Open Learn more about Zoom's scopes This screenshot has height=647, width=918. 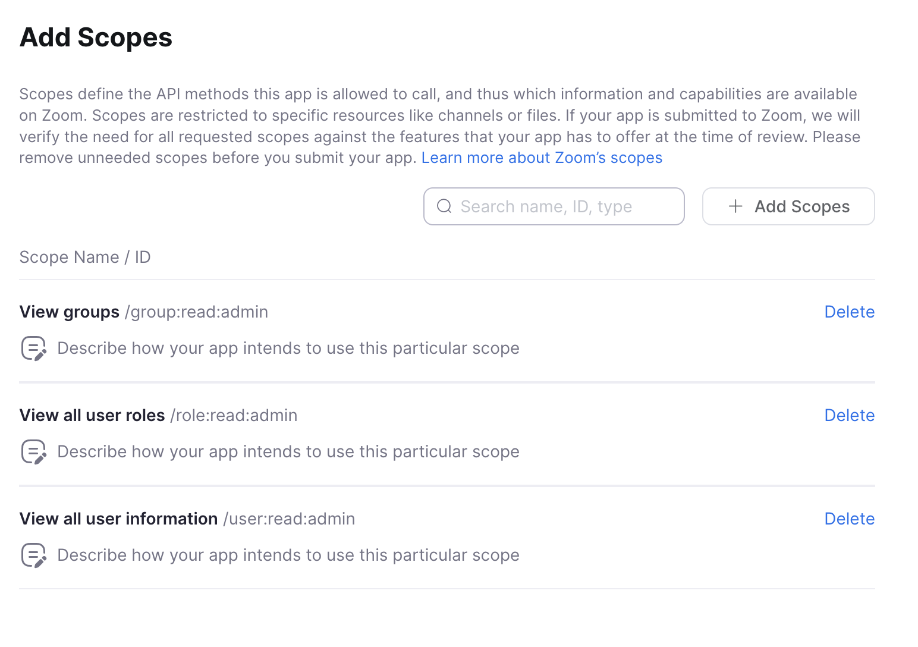pos(542,158)
